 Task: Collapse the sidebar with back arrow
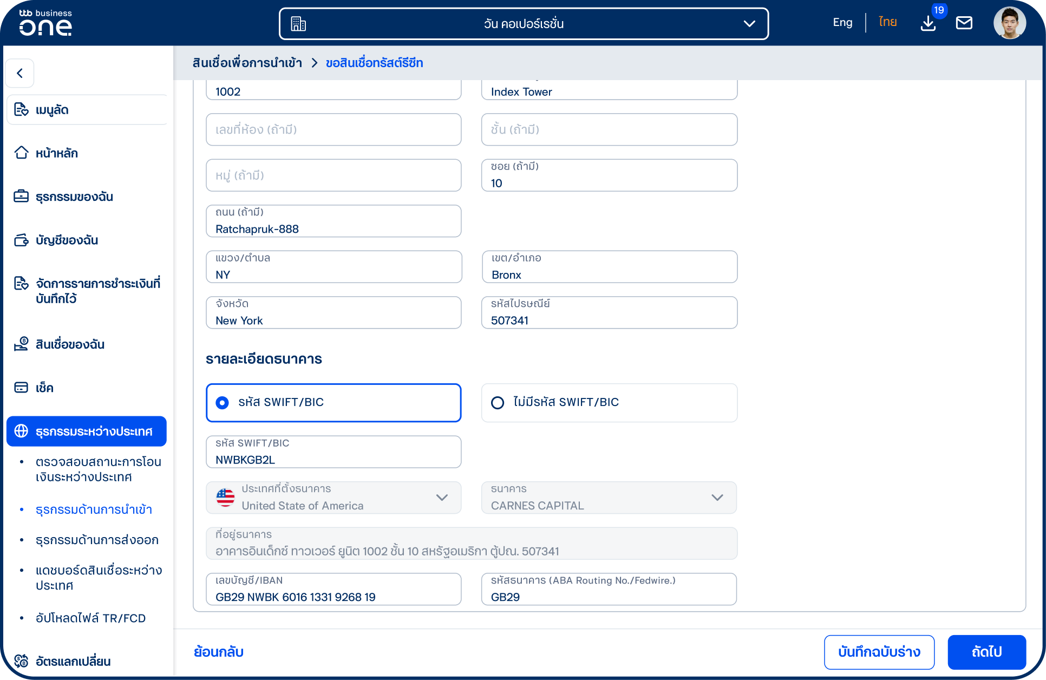(20, 73)
